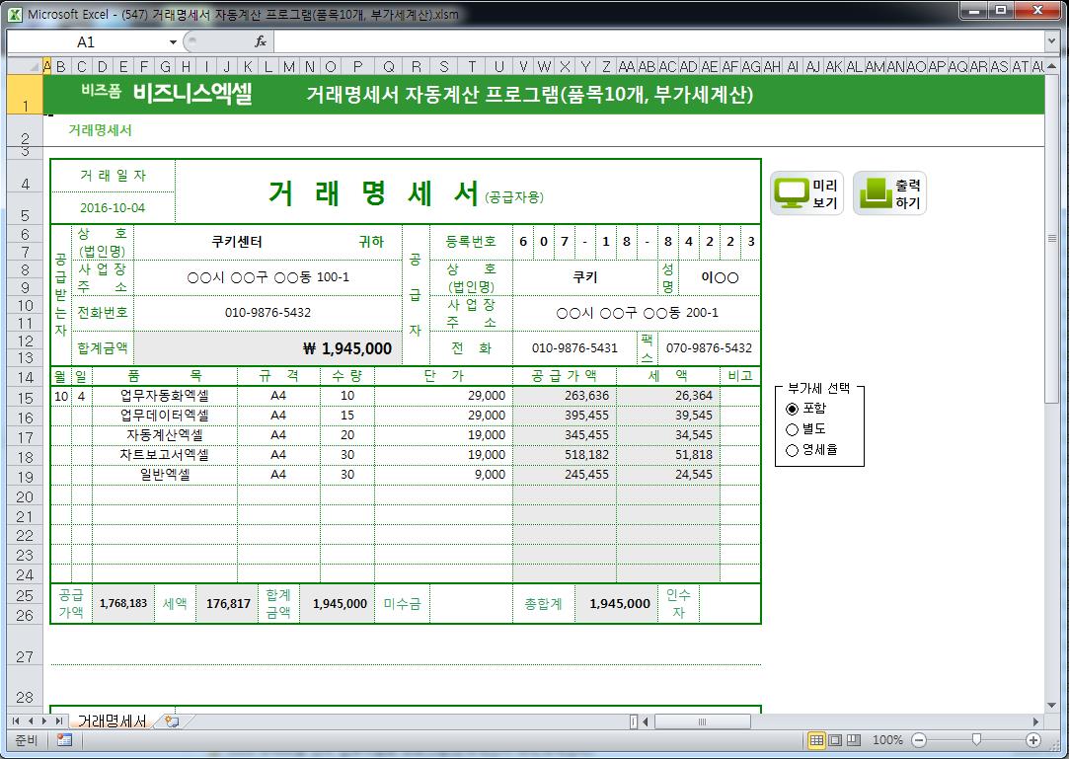Click the 출력하기 print button
This screenshot has width=1069, height=759.
click(889, 194)
